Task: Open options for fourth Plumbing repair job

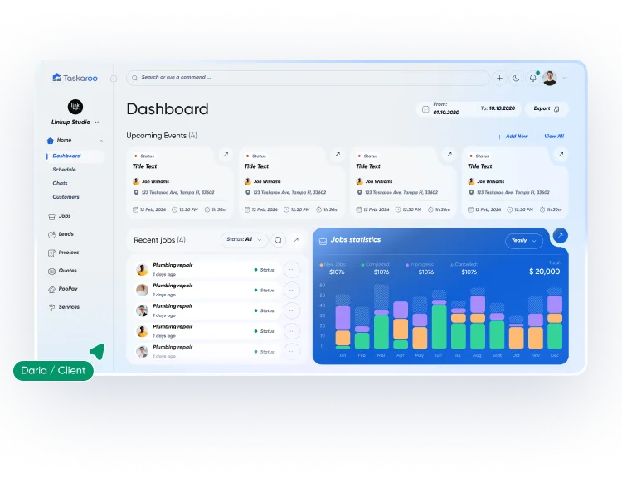Action: [292, 331]
